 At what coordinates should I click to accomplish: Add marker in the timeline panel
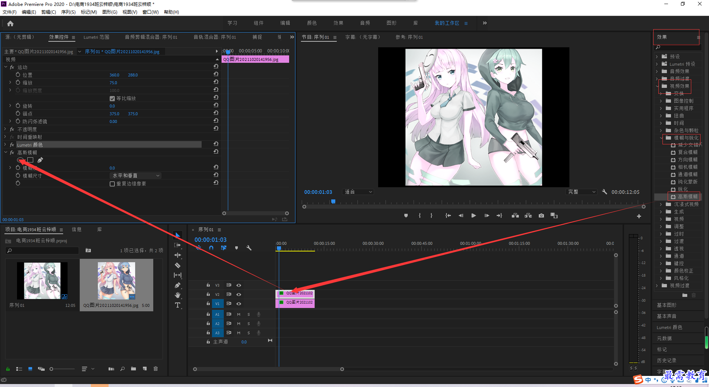click(x=236, y=248)
